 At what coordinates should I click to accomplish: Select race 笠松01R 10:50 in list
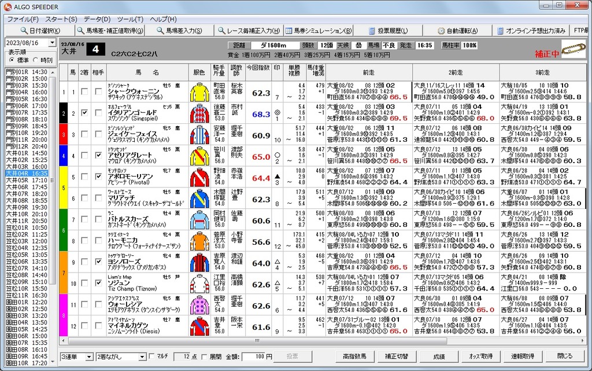[27, 228]
